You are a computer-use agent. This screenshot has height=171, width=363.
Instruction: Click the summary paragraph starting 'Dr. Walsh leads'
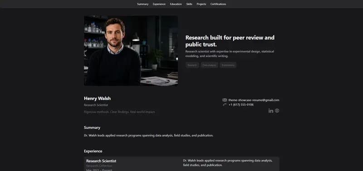click(x=148, y=135)
